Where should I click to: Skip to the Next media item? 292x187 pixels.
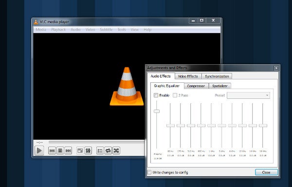[x=68, y=150]
